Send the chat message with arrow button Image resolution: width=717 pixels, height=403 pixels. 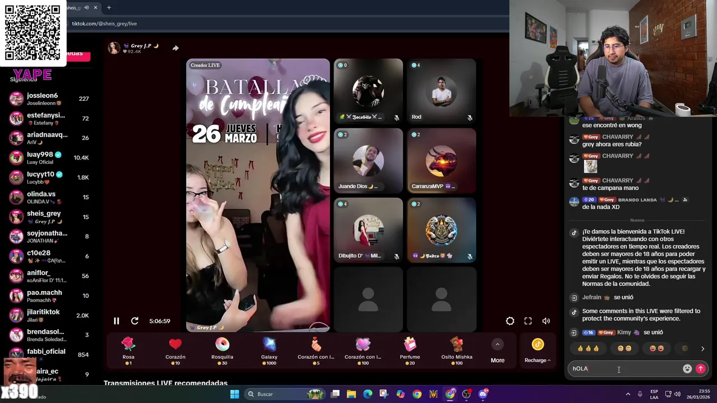click(700, 368)
